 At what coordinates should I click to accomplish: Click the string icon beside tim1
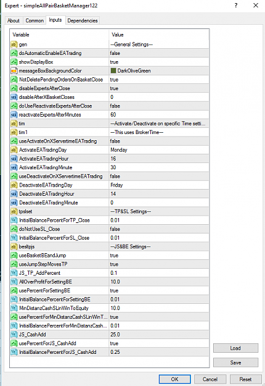14,132
